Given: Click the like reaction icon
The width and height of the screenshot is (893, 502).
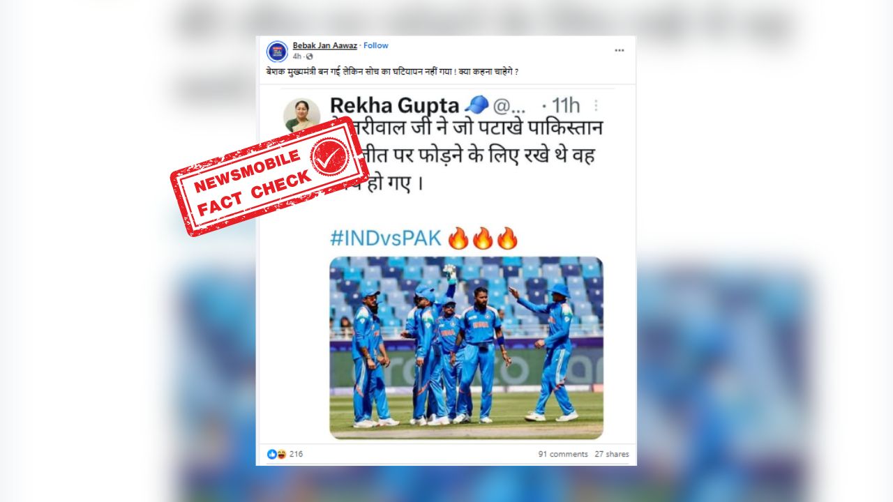Looking at the screenshot, I should (271, 454).
